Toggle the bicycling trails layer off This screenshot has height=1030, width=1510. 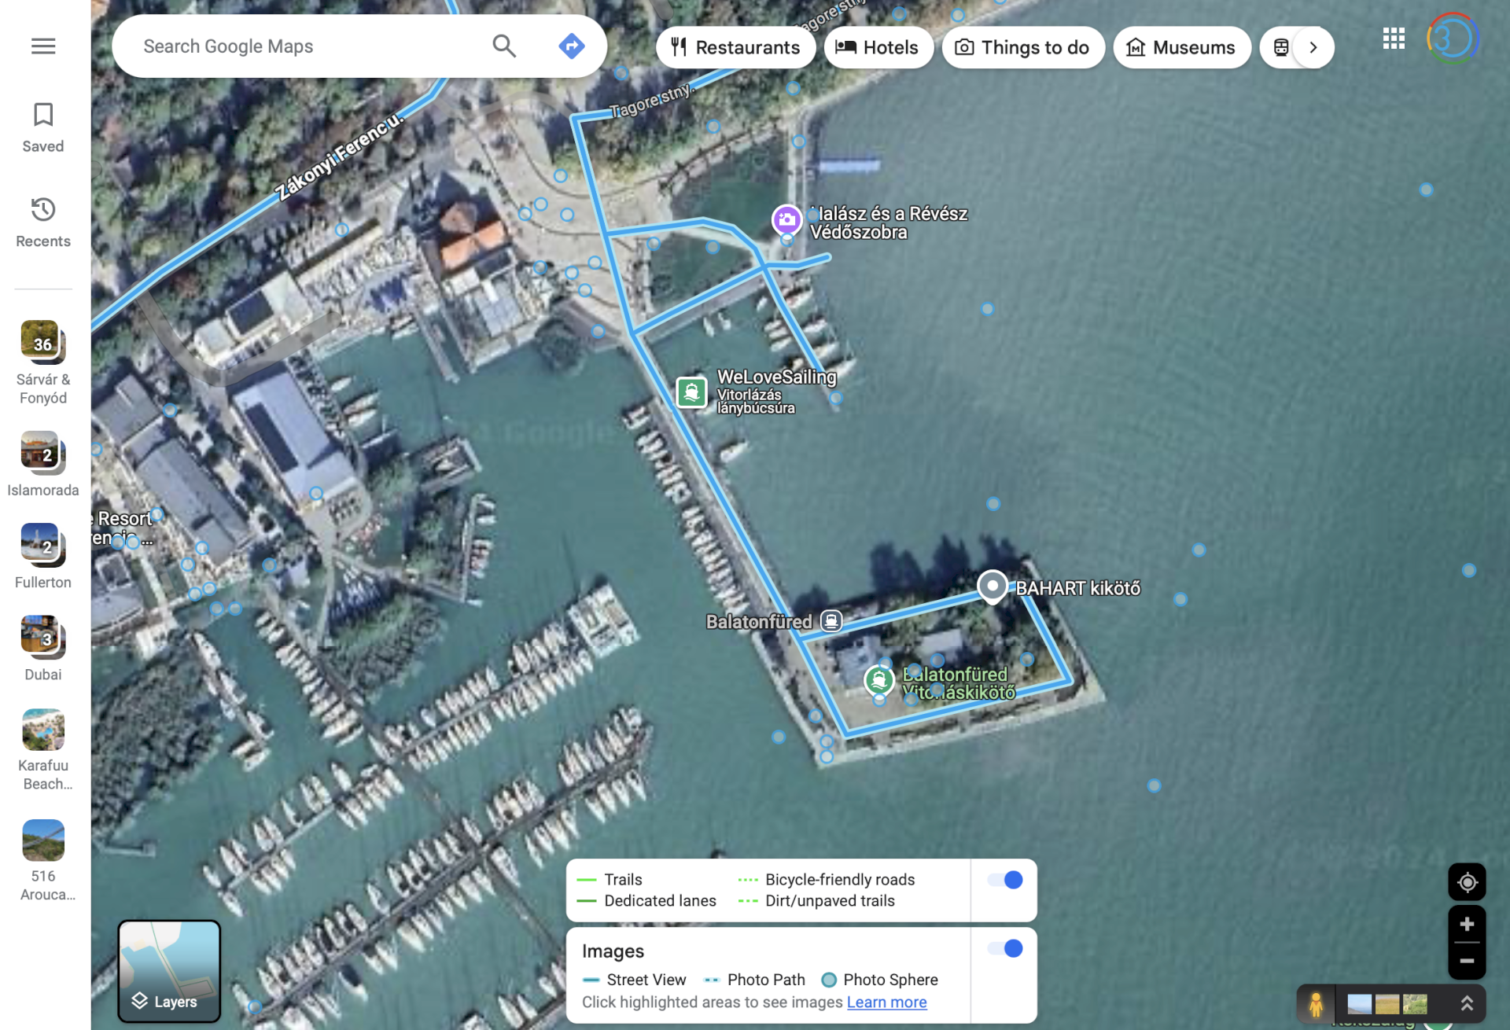(x=1005, y=880)
